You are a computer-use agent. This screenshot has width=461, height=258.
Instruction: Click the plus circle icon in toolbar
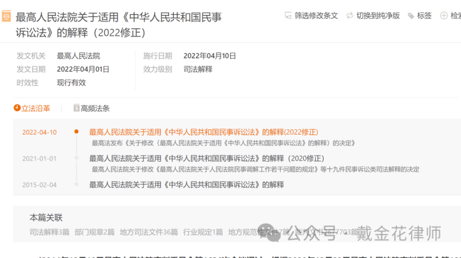(x=444, y=15)
